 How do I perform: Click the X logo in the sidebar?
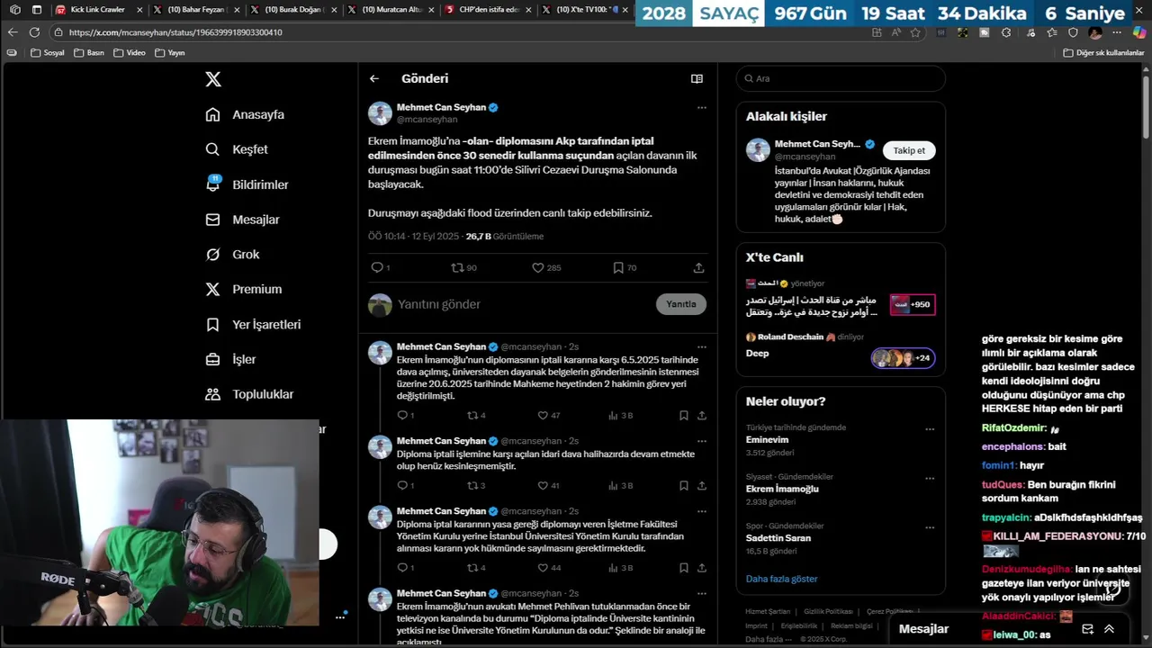point(213,79)
